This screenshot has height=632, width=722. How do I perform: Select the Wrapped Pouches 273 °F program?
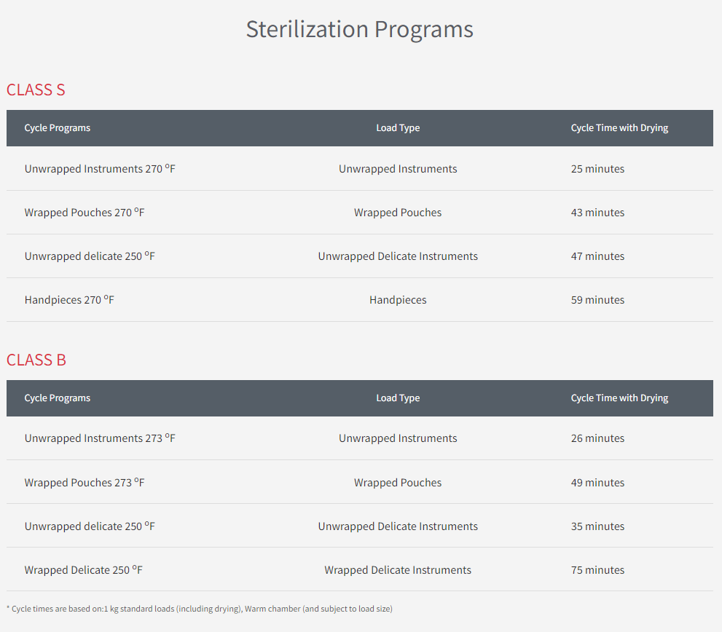pos(85,483)
